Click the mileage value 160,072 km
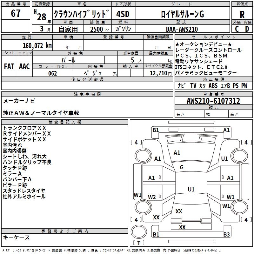Screen dimensions: 254x254 (37, 46)
